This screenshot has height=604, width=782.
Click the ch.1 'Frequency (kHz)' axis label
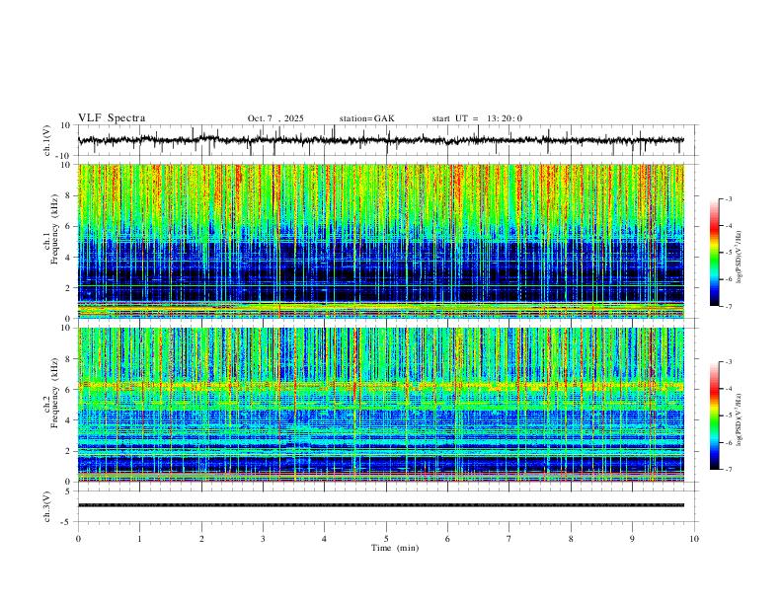[54, 229]
